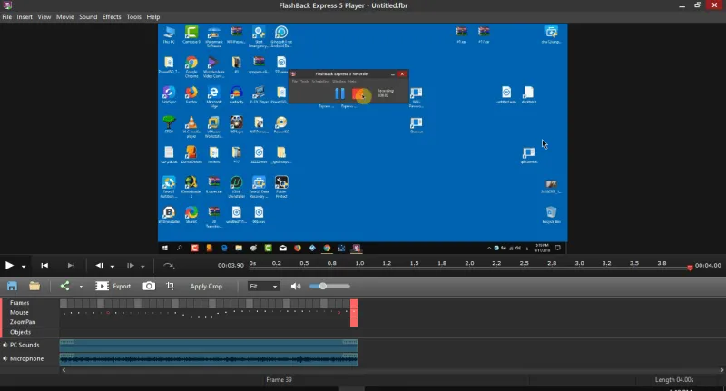Jump to end of the recording
726x391 pixels.
click(x=71, y=265)
